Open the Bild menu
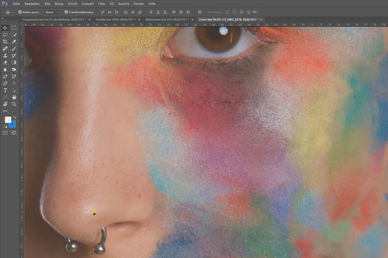The image size is (388, 258). point(47,4)
